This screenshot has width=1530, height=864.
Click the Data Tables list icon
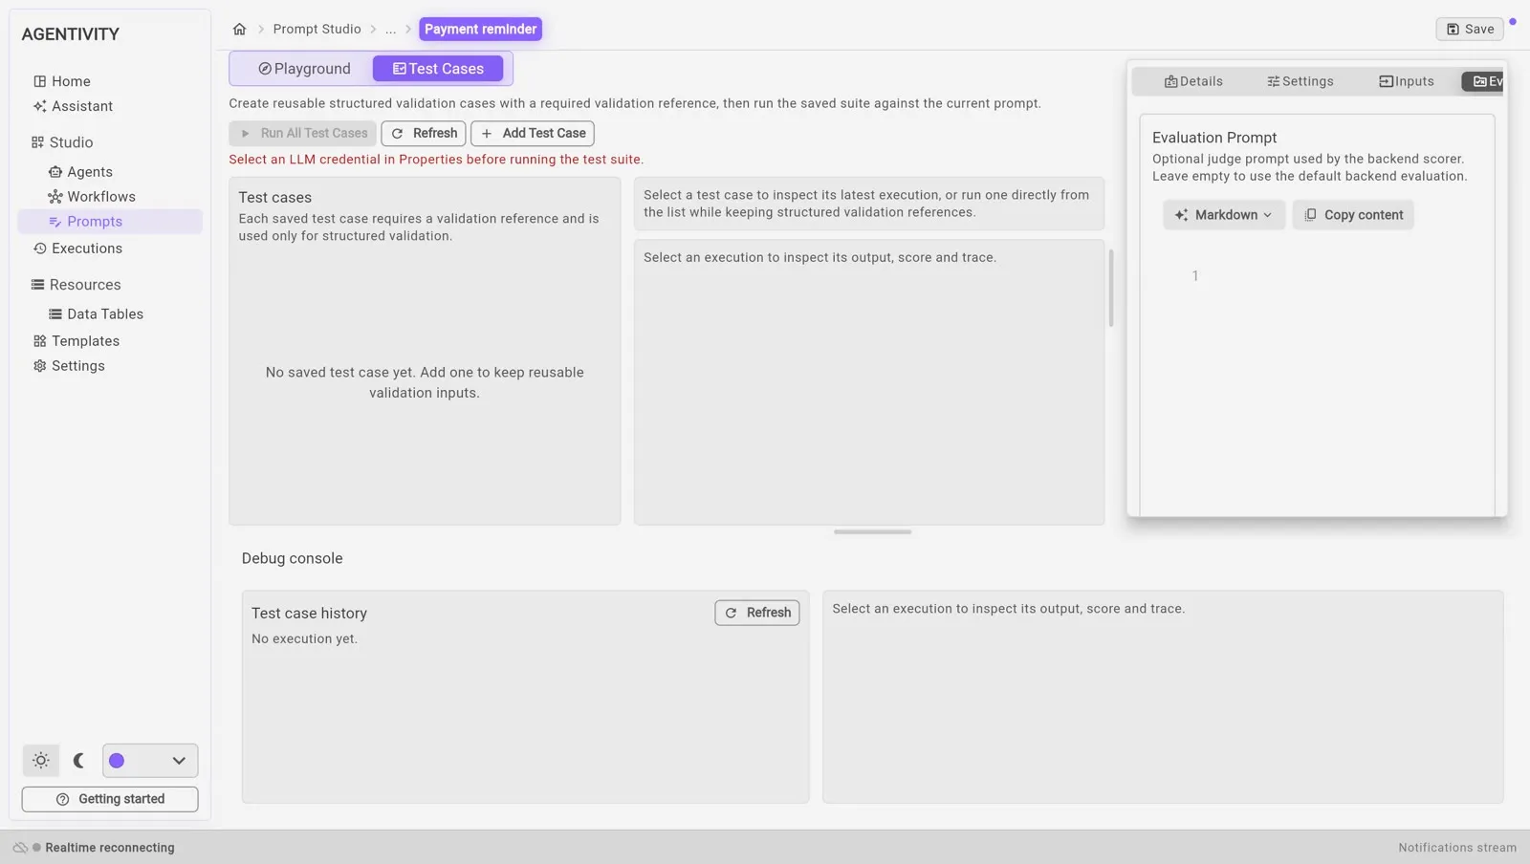(55, 314)
